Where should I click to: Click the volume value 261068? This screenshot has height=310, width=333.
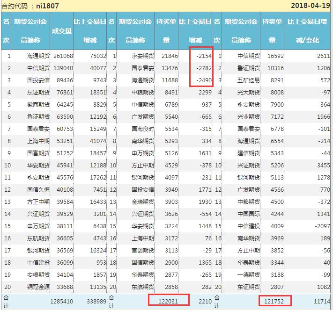click(x=63, y=56)
